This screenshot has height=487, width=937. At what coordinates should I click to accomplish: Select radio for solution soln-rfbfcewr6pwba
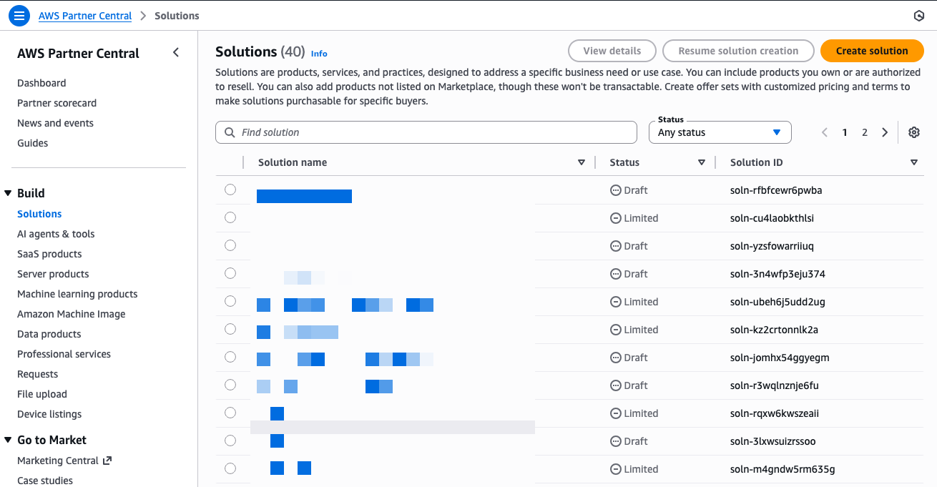coord(230,190)
